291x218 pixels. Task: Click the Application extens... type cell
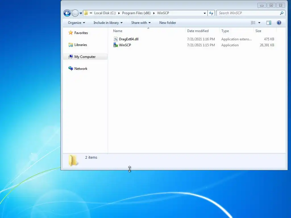click(x=236, y=39)
